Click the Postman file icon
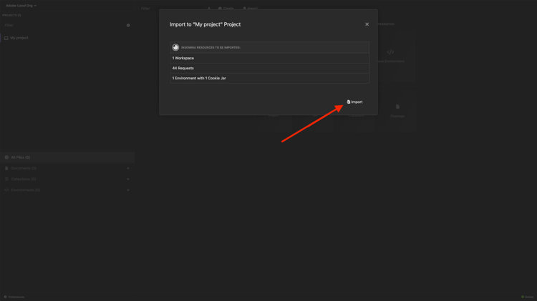This screenshot has width=537, height=301. (397, 107)
